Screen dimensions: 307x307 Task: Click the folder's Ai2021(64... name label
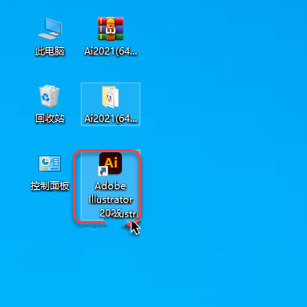(111, 119)
